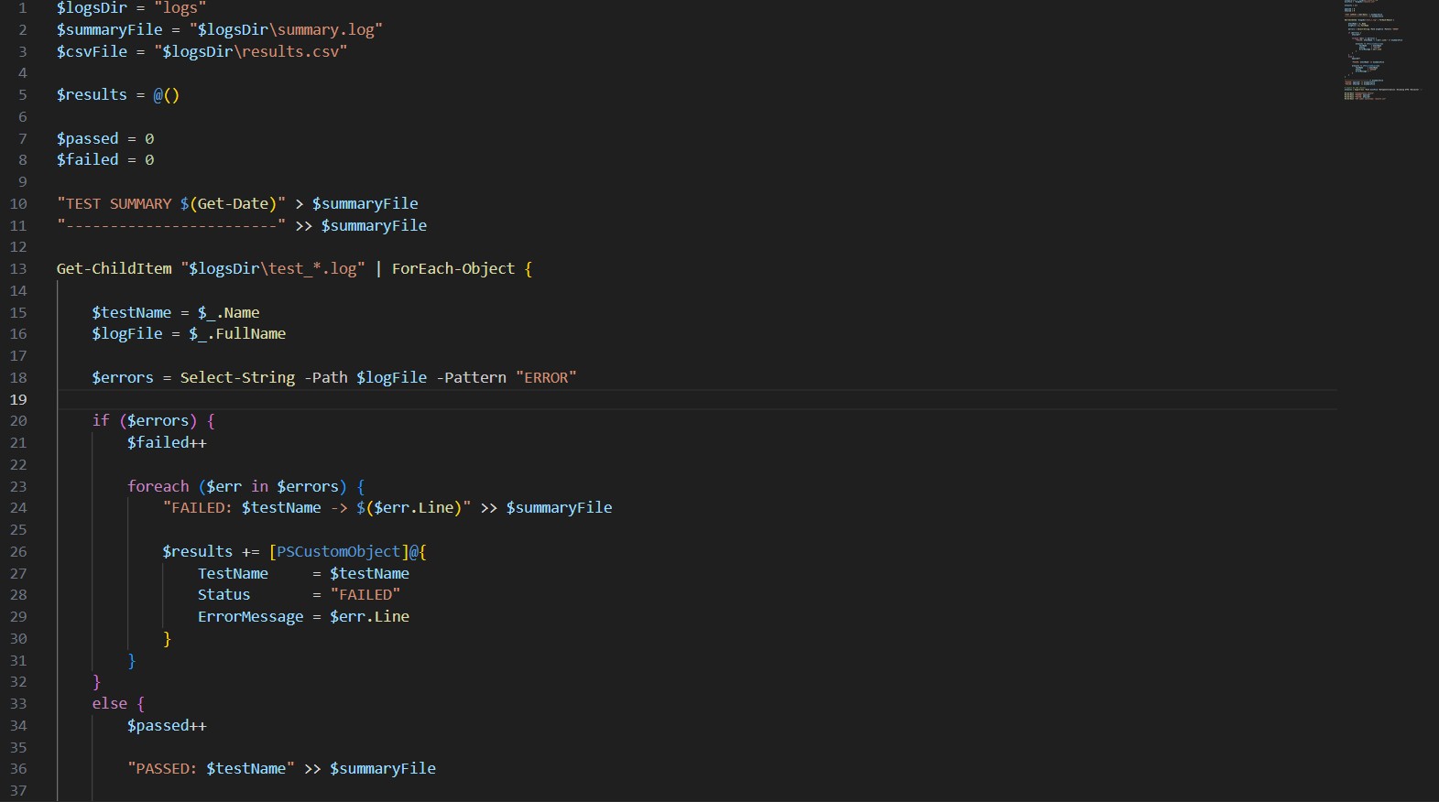This screenshot has width=1439, height=802.
Task: Click the Get-Date expression
Action: pos(234,204)
